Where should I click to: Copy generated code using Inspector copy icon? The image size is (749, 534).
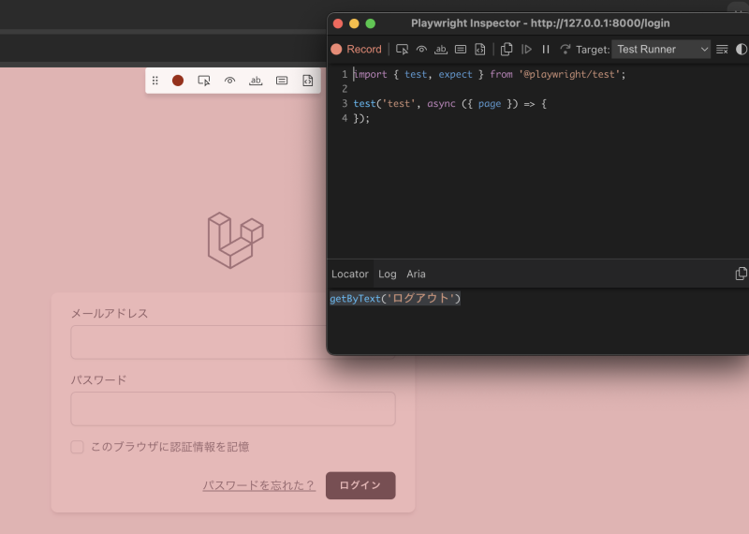[x=507, y=50]
